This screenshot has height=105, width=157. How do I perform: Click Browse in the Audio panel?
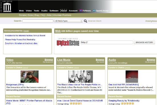pos(151,60)
